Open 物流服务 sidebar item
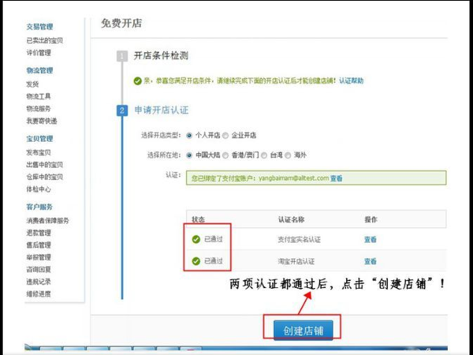This screenshot has width=473, height=355. (39, 109)
